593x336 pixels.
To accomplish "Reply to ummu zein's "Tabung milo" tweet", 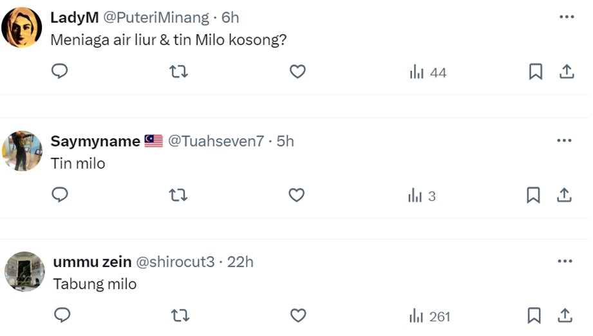I will pos(62,315).
